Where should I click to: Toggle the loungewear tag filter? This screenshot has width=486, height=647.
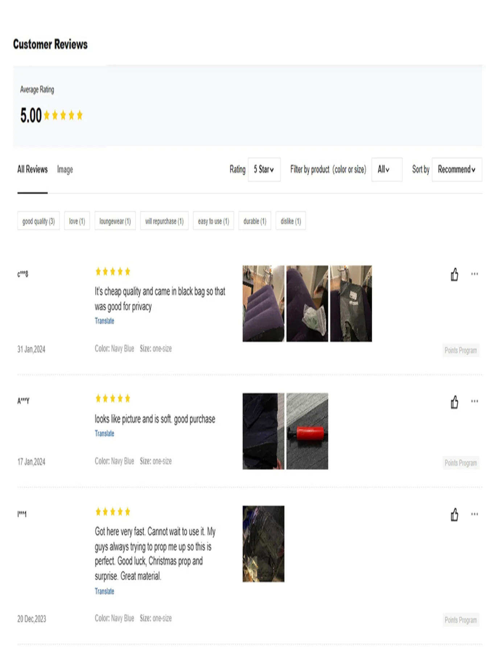[x=115, y=221]
